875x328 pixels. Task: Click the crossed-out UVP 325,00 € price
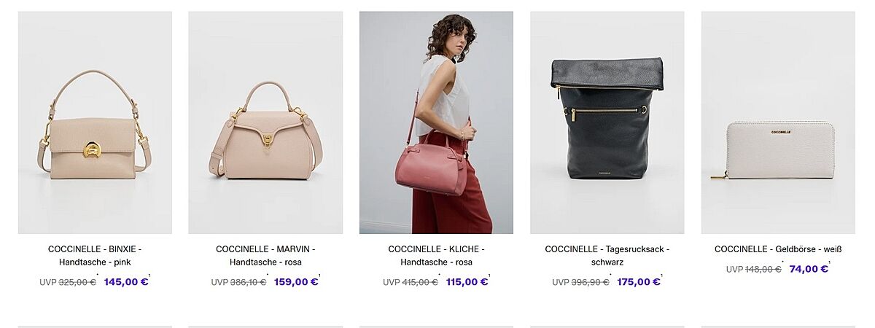pyautogui.click(x=68, y=282)
